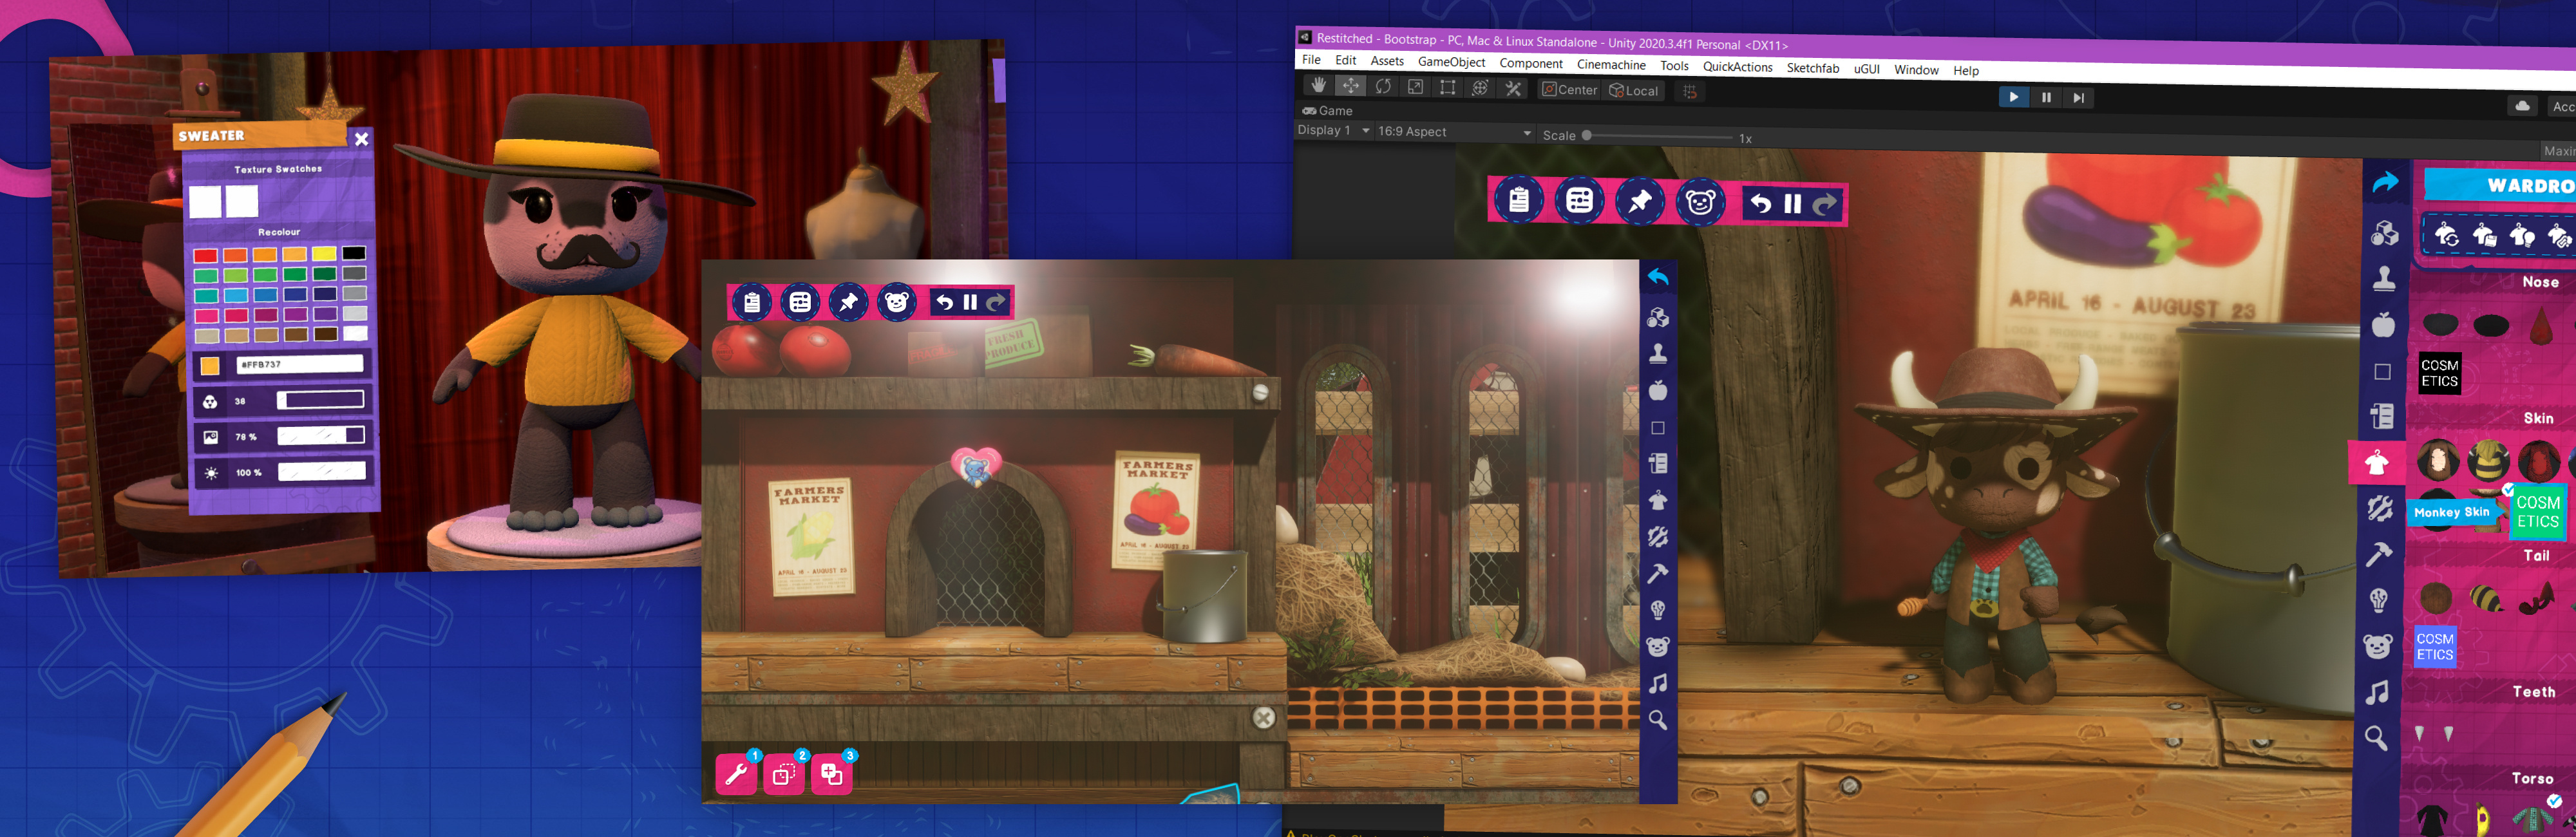Open the hammer category in Unity game sidebar
The height and width of the screenshot is (837, 2576).
point(2379,554)
